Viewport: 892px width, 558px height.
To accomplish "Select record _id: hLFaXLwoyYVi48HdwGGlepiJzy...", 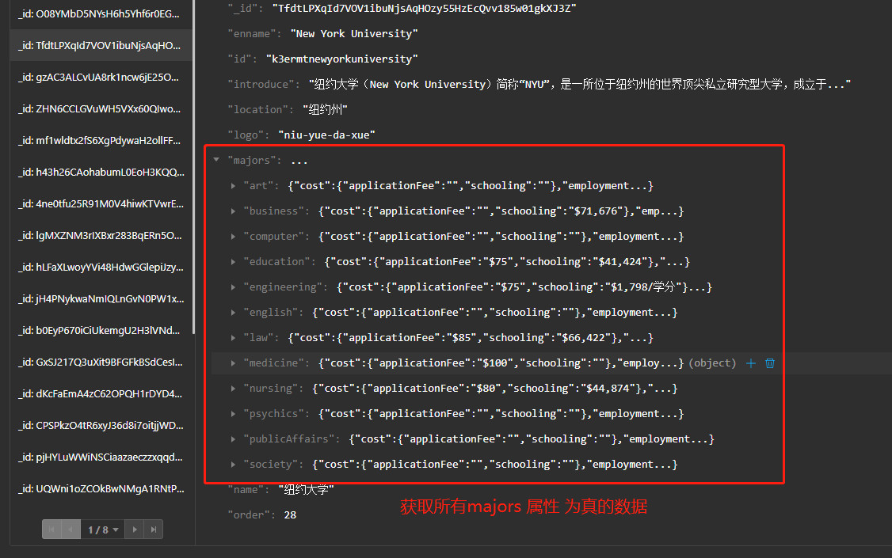I will click(x=101, y=267).
